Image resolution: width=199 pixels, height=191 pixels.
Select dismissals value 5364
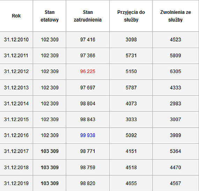click(x=175, y=151)
